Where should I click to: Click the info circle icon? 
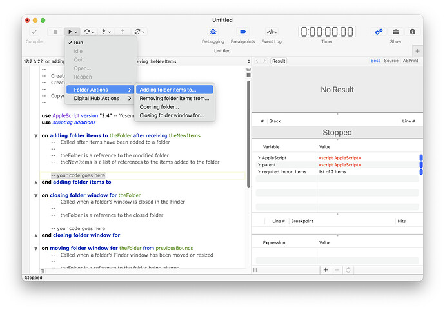[x=412, y=32]
